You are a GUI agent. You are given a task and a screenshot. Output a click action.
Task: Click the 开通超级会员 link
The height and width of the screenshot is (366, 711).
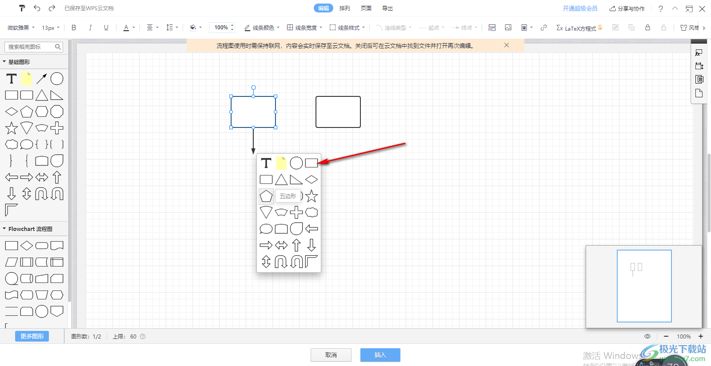point(580,8)
